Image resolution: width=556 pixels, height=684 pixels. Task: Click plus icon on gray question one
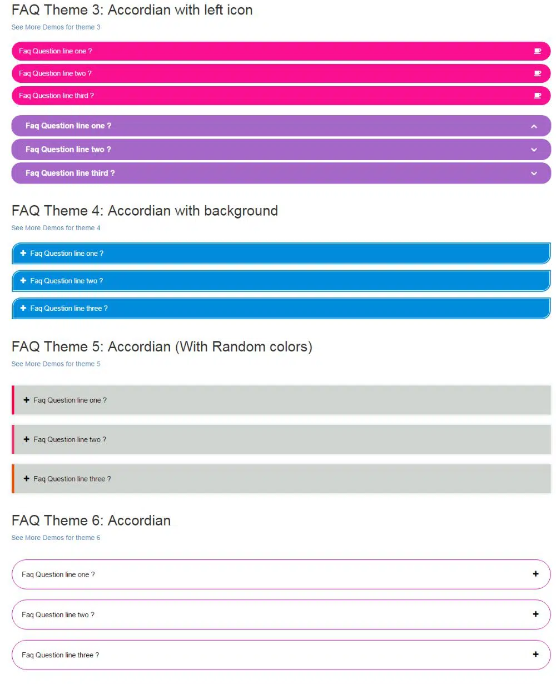(x=26, y=400)
